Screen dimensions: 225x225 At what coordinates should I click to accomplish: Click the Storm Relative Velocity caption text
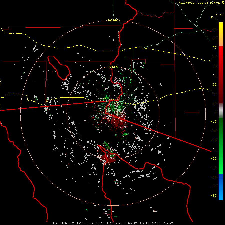112,223
